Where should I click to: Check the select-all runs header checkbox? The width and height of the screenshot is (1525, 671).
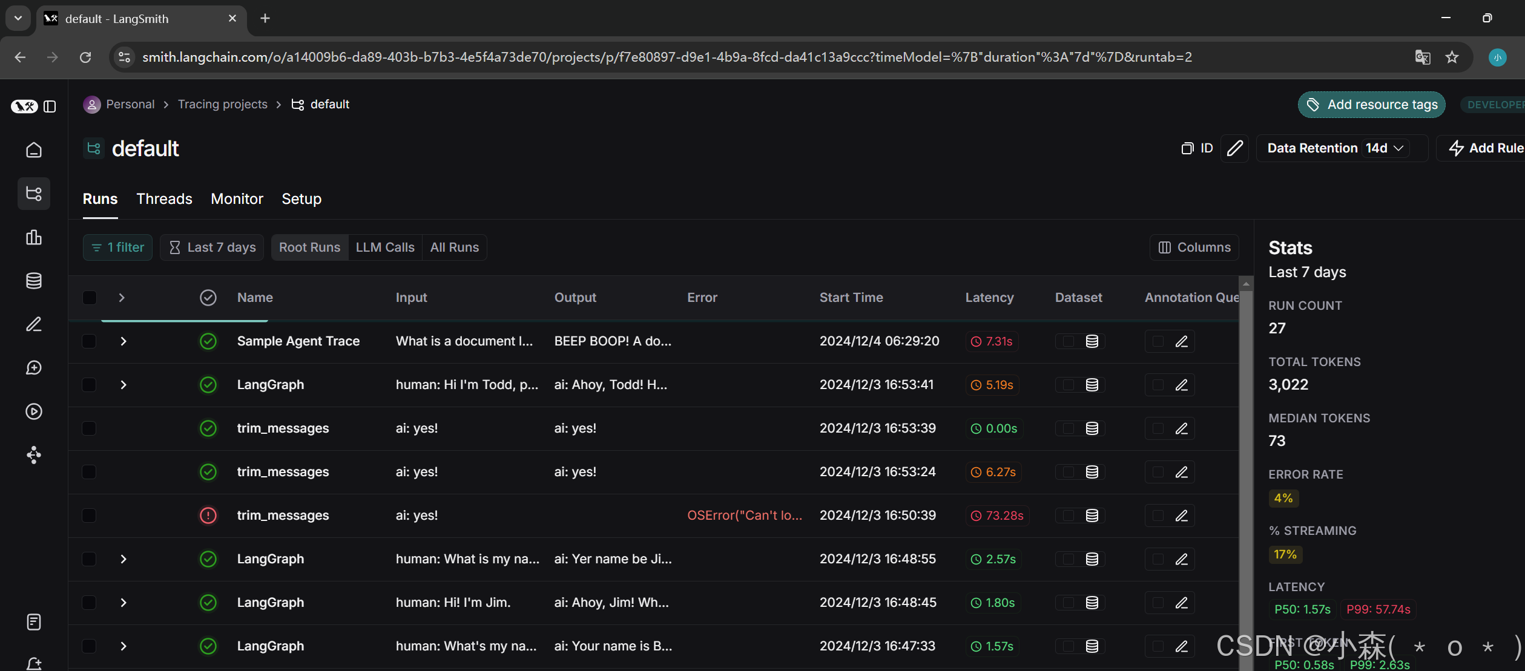tap(89, 298)
